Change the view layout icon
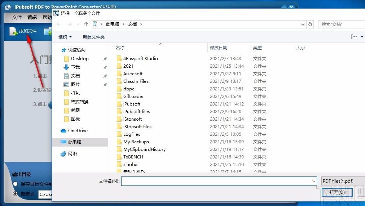Viewport: 365px width, 206px height. [x=354, y=36]
